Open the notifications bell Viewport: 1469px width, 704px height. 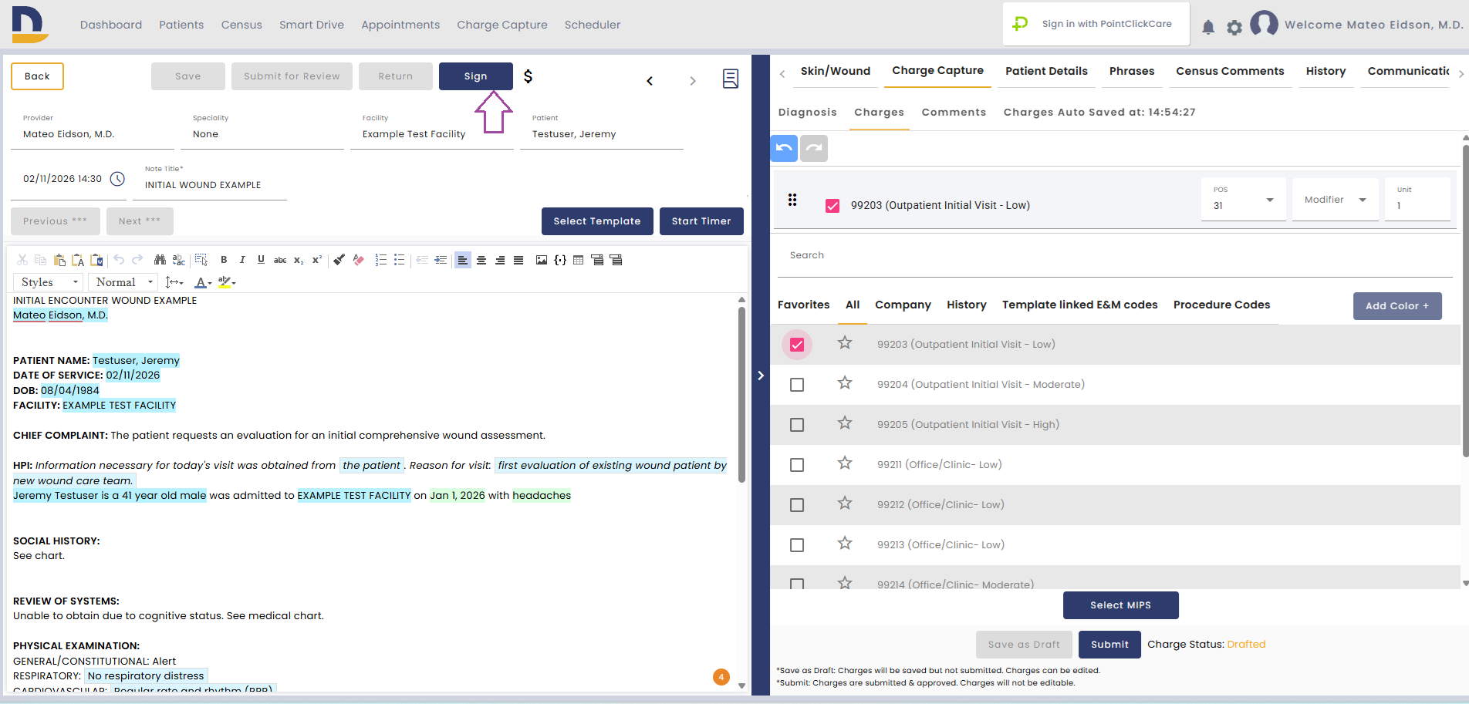coord(1208,27)
